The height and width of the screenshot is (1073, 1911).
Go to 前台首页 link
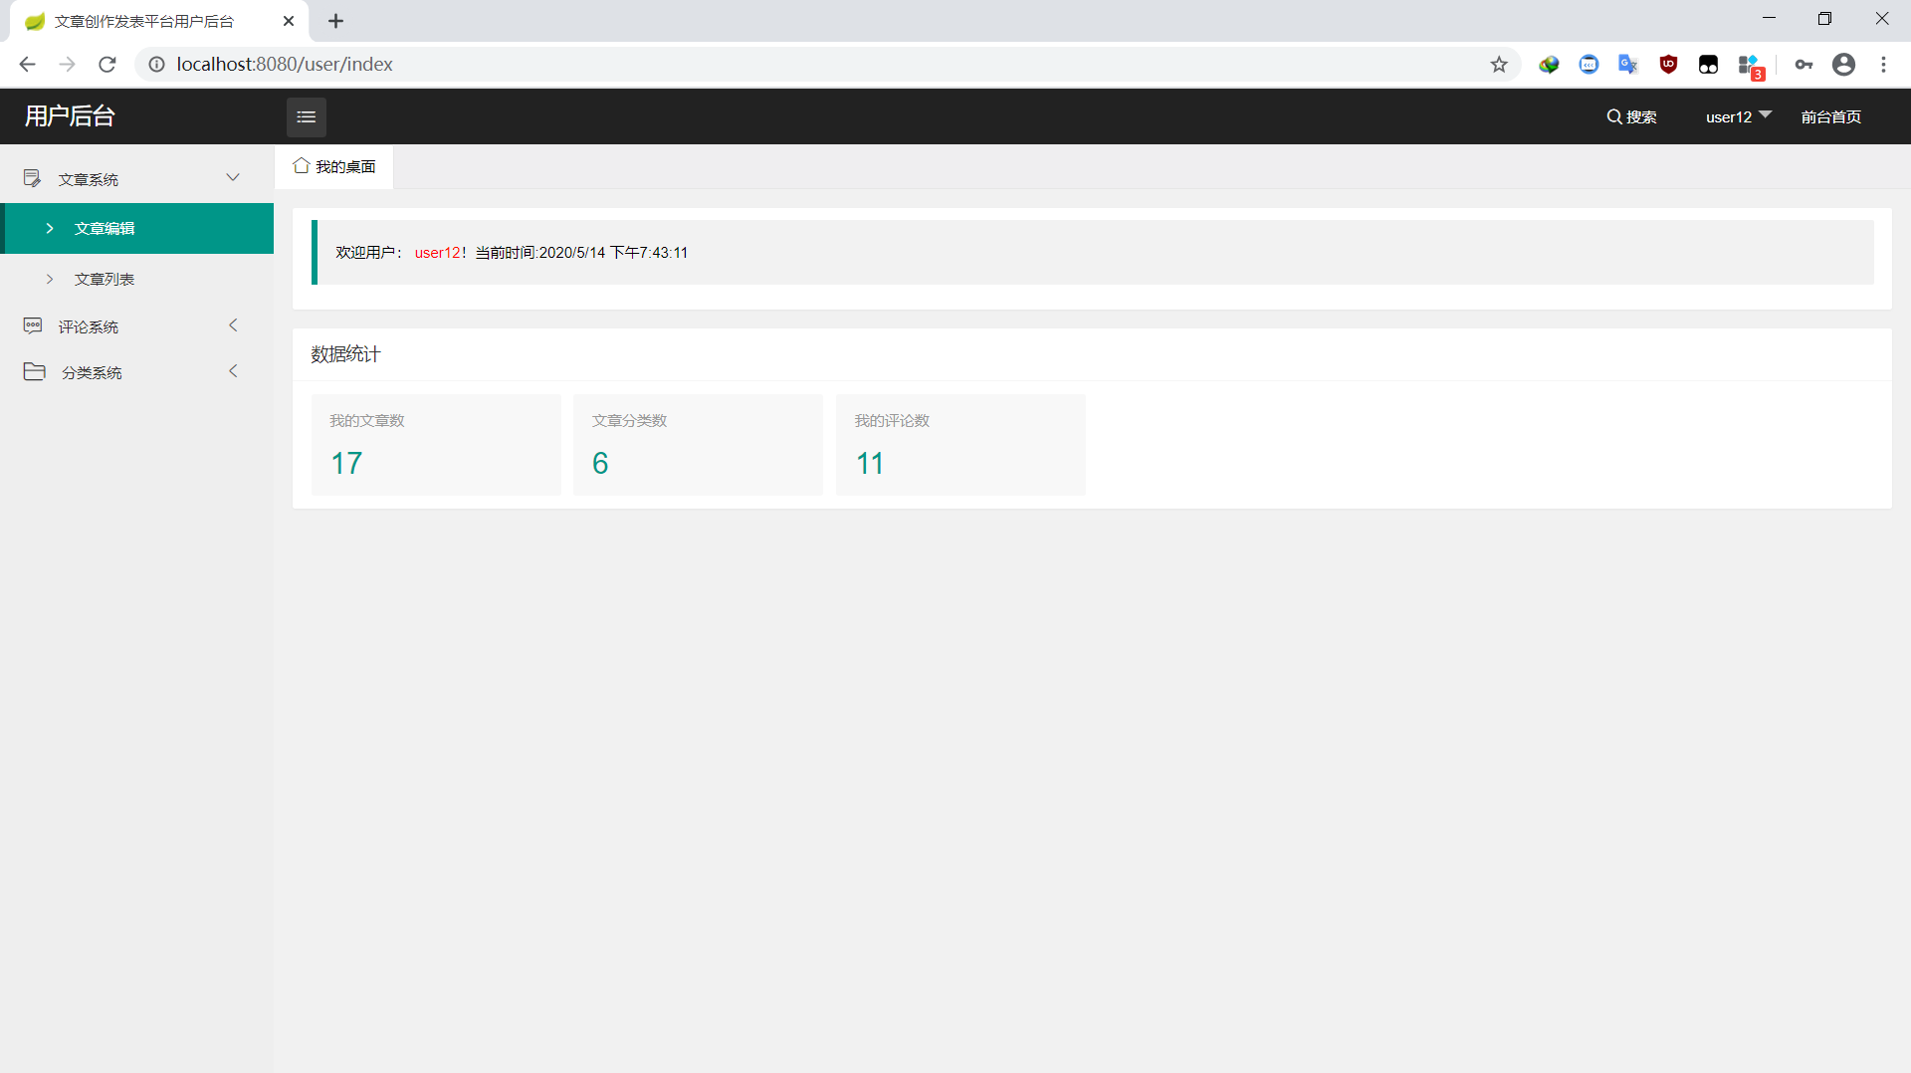(x=1830, y=116)
